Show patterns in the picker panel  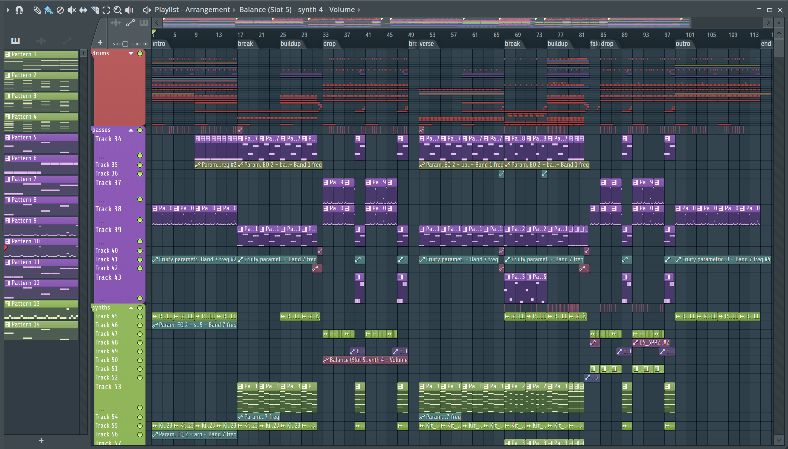pyautogui.click(x=15, y=40)
